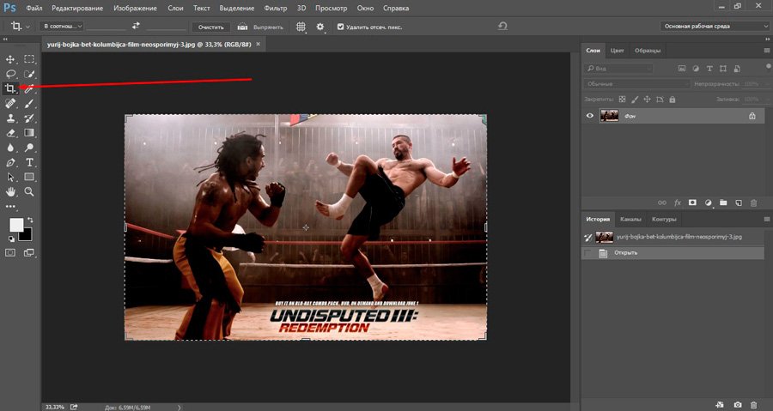773x411 pixels.
Task: Hide the Фон layer using eye icon
Action: pos(589,115)
